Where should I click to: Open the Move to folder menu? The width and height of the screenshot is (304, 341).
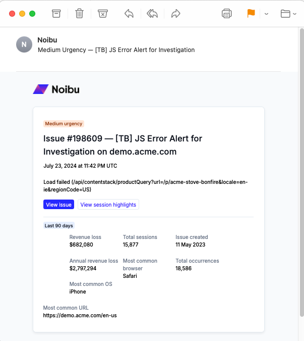tap(288, 14)
